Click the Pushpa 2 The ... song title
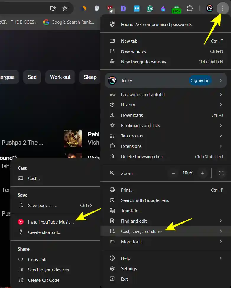 pyautogui.click(x=22, y=143)
